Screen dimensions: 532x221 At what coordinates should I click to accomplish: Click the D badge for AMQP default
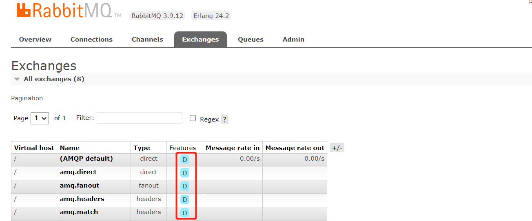(185, 159)
